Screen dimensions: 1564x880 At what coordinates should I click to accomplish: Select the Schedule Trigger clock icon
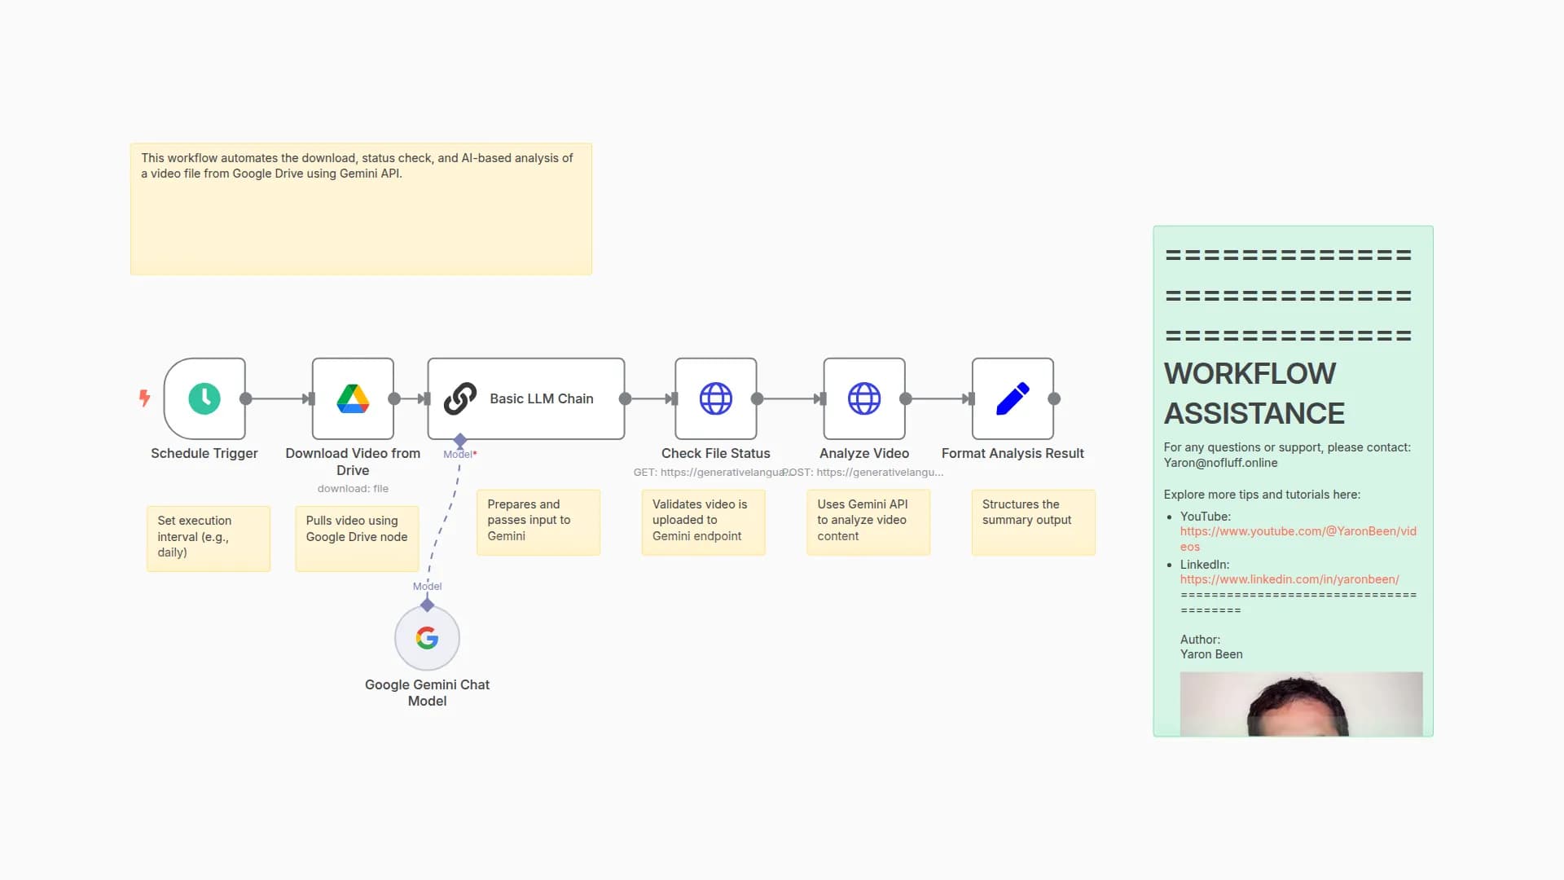point(204,398)
